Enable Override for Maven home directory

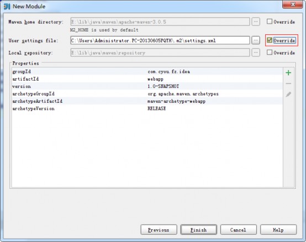pos(270,22)
